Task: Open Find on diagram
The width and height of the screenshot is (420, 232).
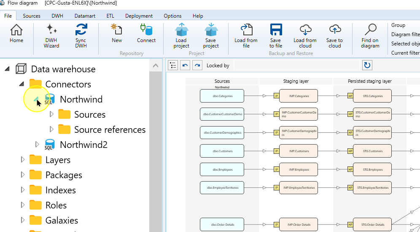Action: [370, 36]
